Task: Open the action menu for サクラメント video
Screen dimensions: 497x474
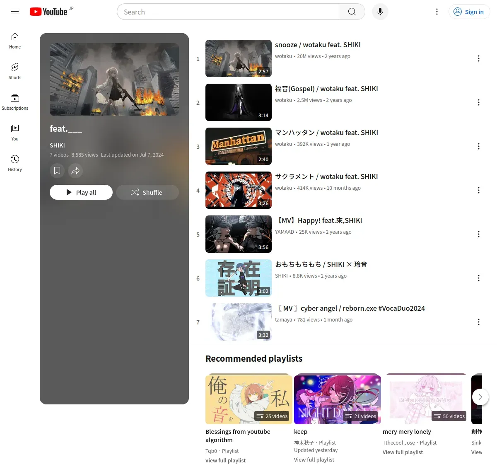Action: (479, 190)
